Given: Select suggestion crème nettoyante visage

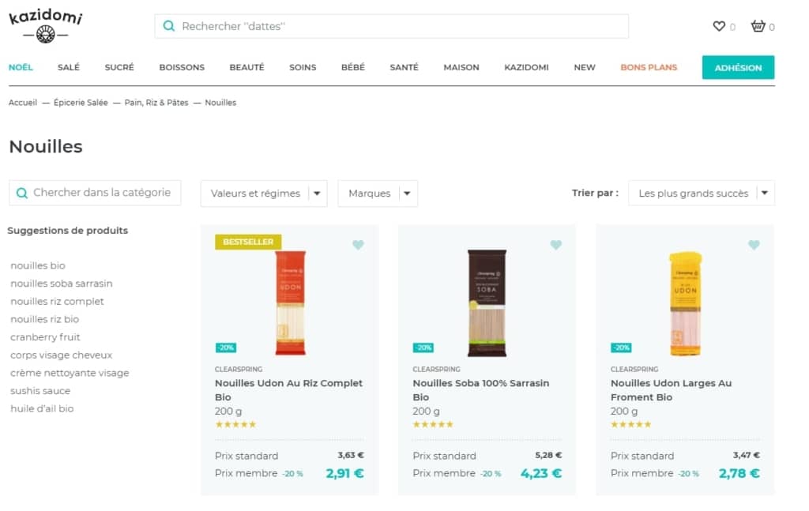Looking at the screenshot, I should (x=70, y=373).
